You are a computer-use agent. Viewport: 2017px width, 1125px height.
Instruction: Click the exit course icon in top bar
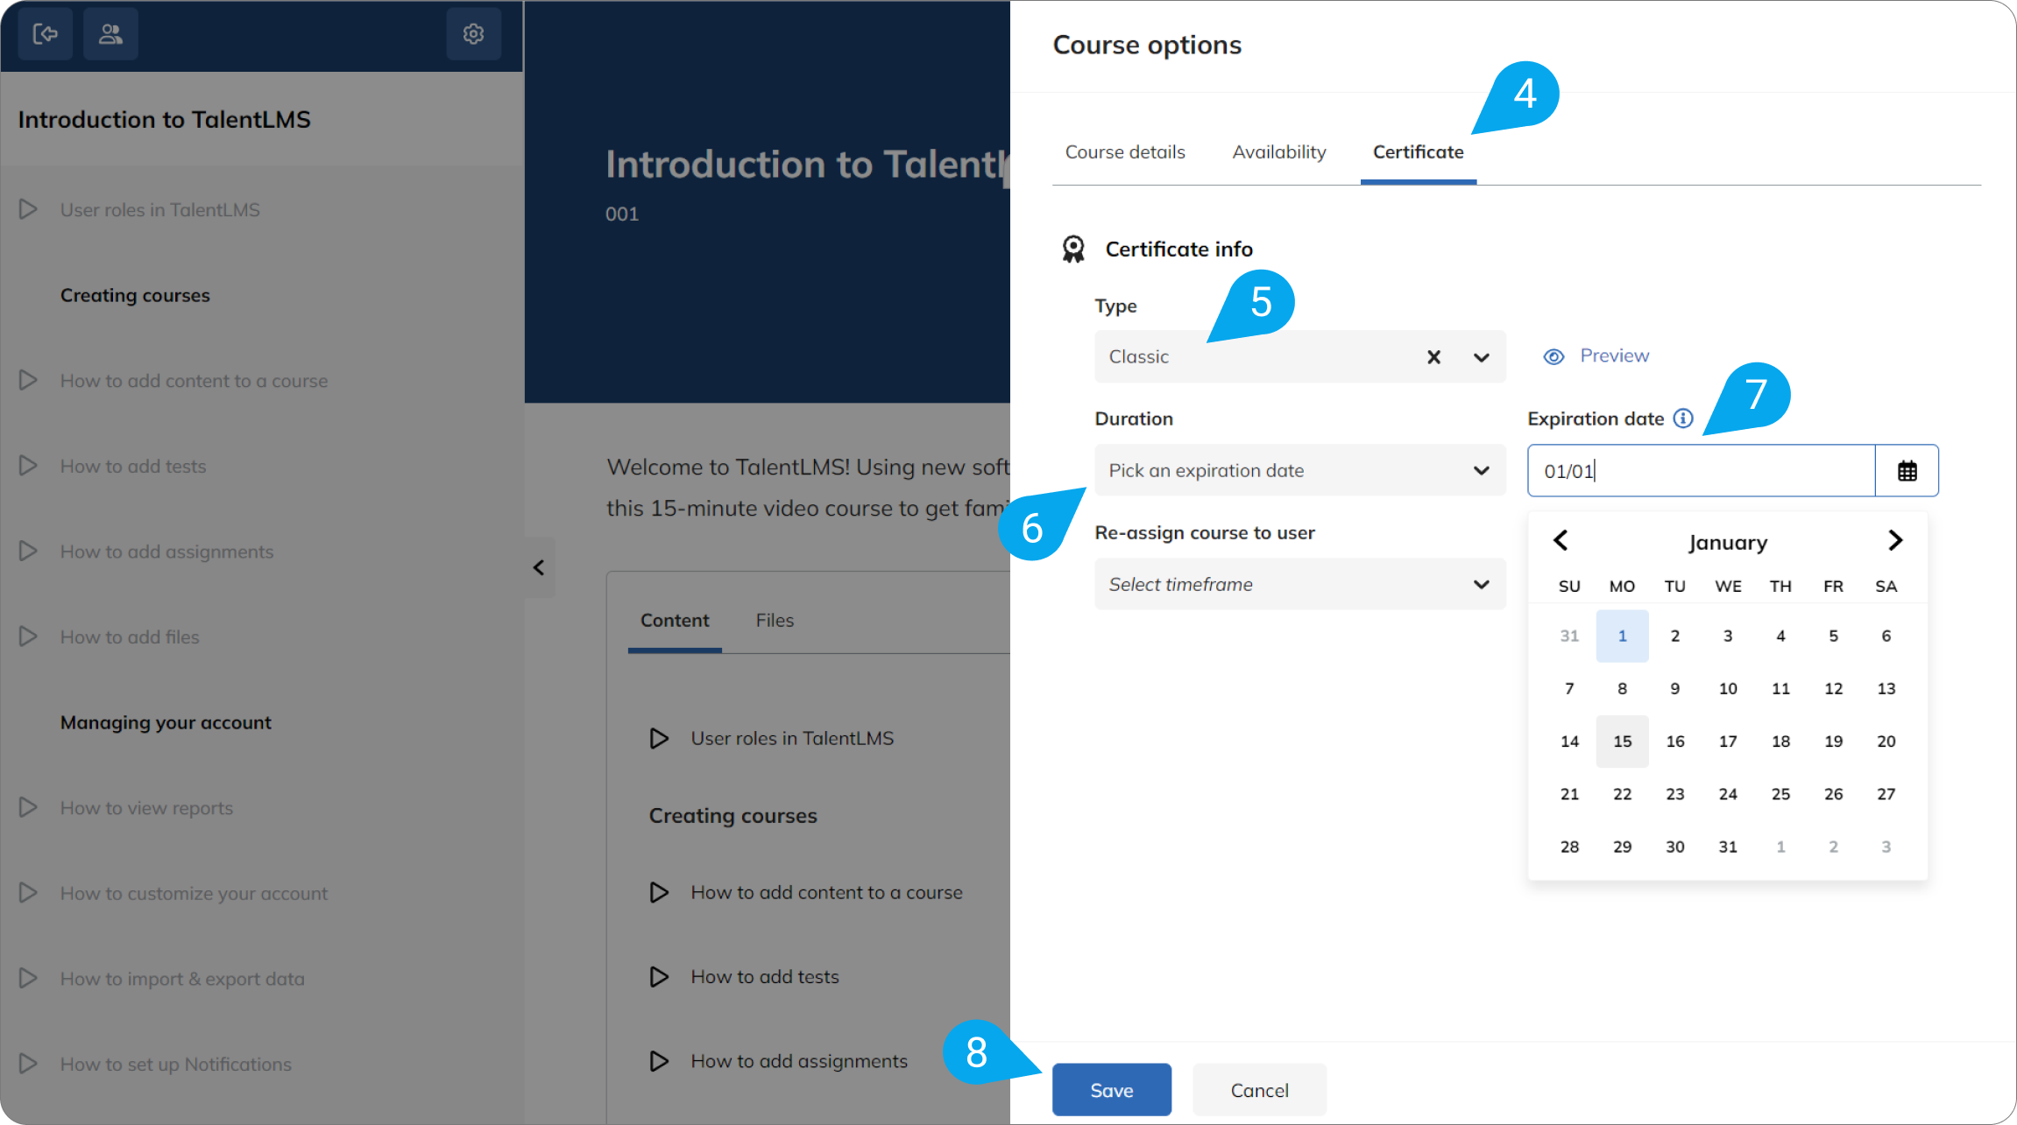point(45,34)
